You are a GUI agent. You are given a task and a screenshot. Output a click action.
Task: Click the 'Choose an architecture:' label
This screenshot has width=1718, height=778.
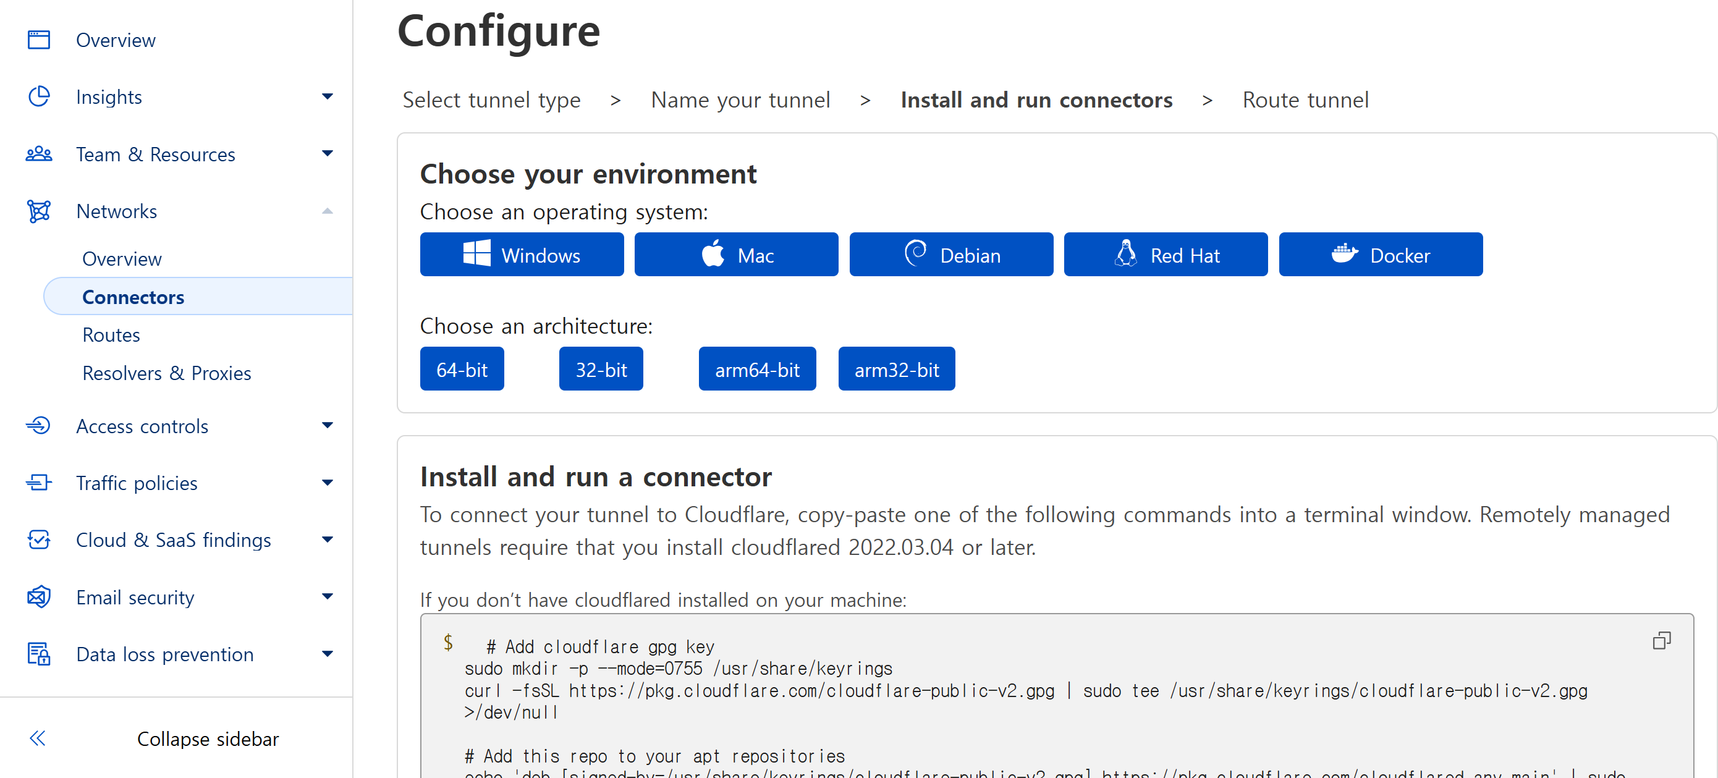click(x=536, y=326)
